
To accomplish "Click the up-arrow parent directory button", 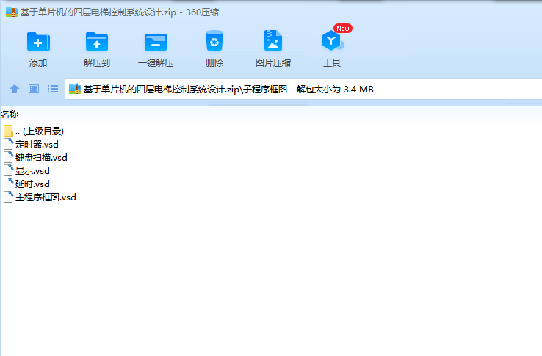I will tap(15, 89).
